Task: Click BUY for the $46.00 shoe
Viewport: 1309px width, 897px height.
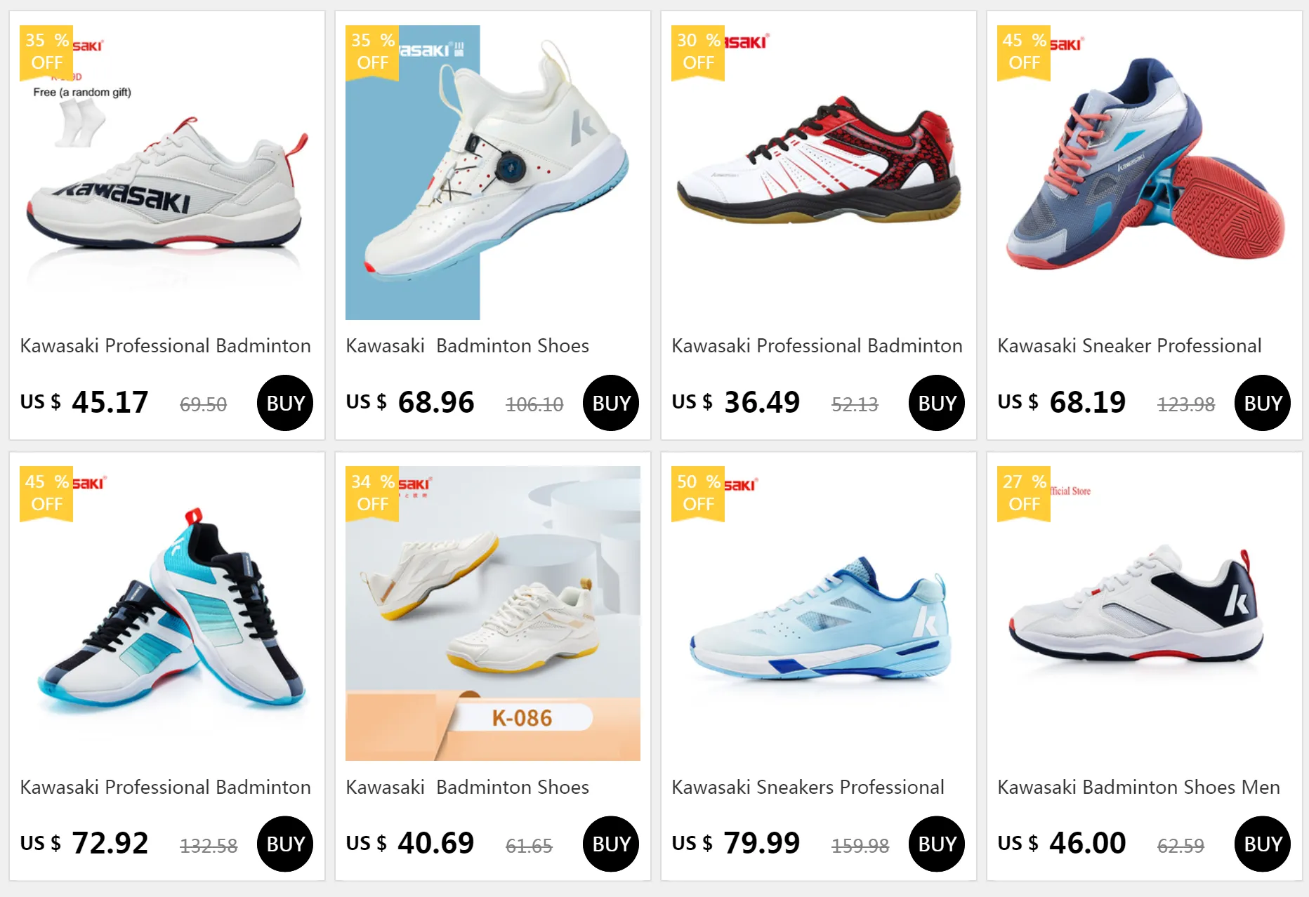Action: (1263, 844)
